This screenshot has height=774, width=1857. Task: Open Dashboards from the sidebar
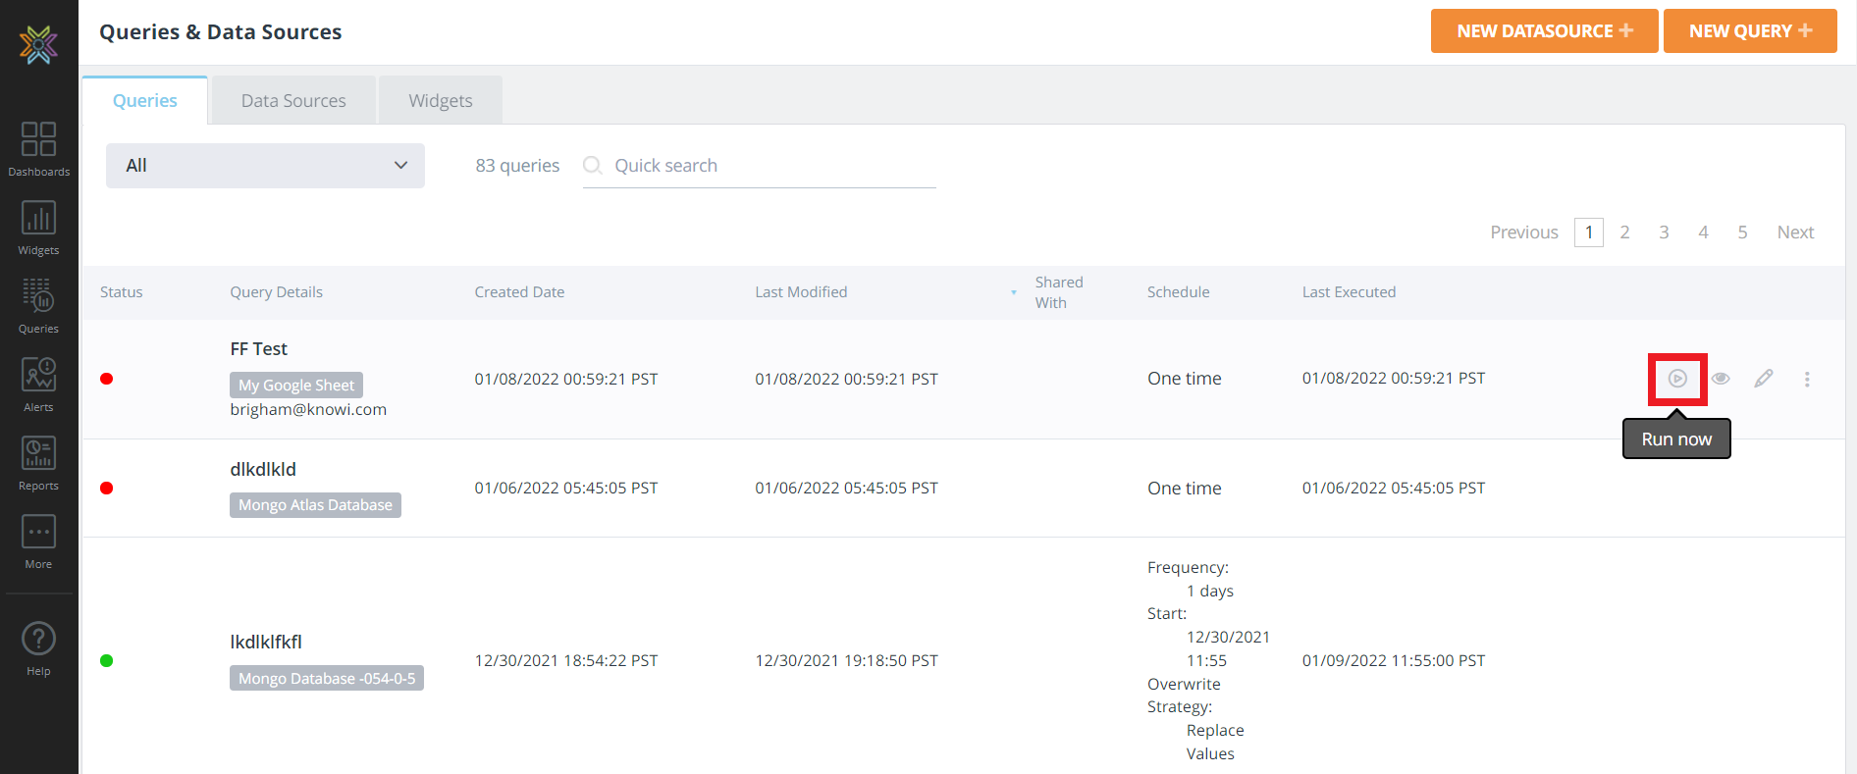pyautogui.click(x=38, y=149)
